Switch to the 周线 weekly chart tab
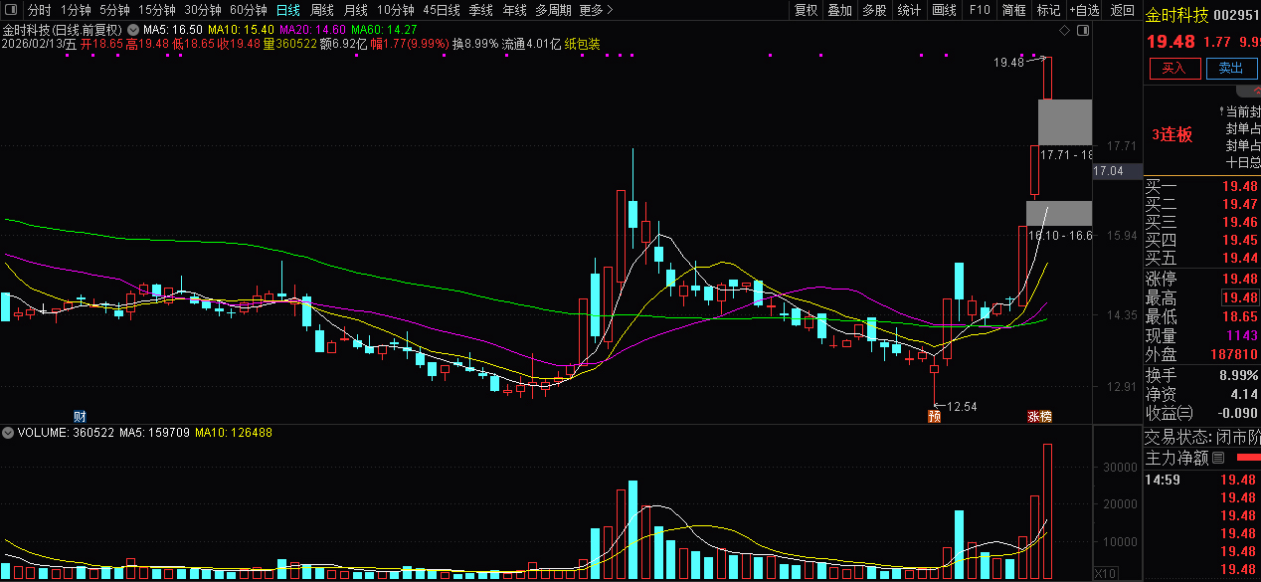This screenshot has height=582, width=1261. click(320, 10)
